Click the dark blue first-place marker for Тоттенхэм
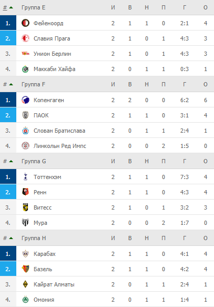Viewport: 214px width, 307px height. (8, 177)
